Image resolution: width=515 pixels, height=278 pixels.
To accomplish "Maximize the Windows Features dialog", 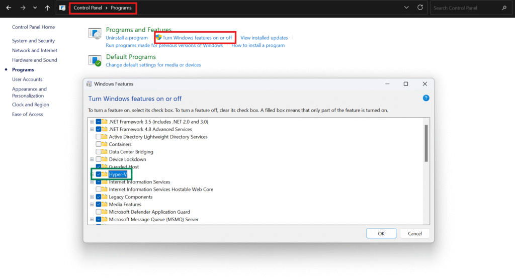I will pyautogui.click(x=406, y=84).
